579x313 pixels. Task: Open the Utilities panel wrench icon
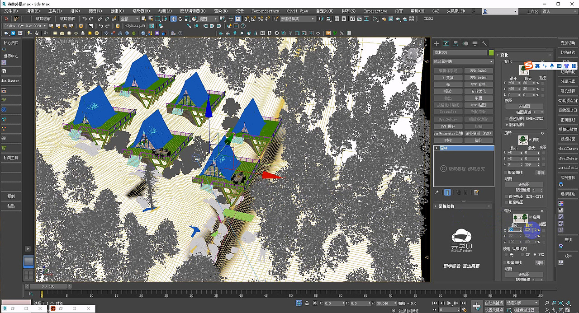click(x=485, y=44)
